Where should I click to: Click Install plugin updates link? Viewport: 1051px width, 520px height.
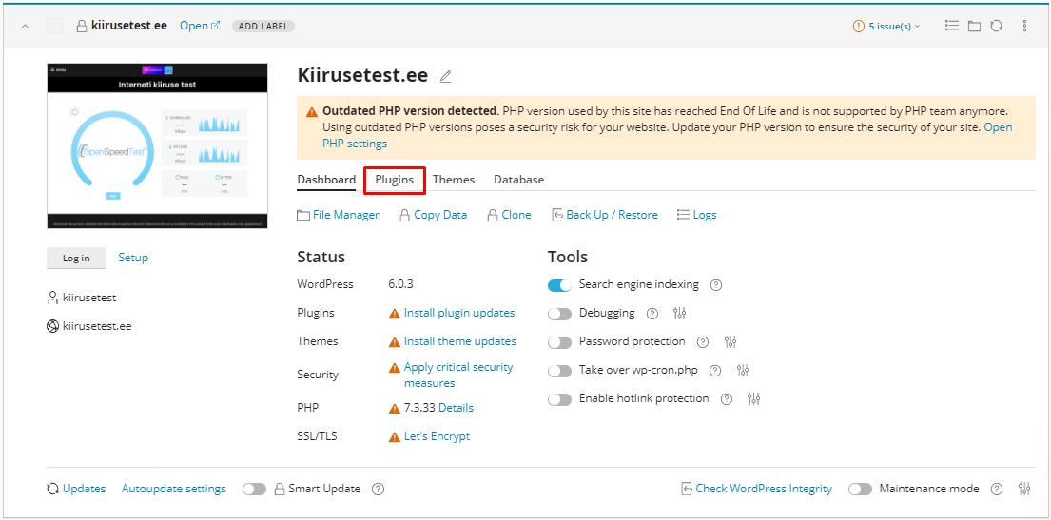[x=459, y=313]
